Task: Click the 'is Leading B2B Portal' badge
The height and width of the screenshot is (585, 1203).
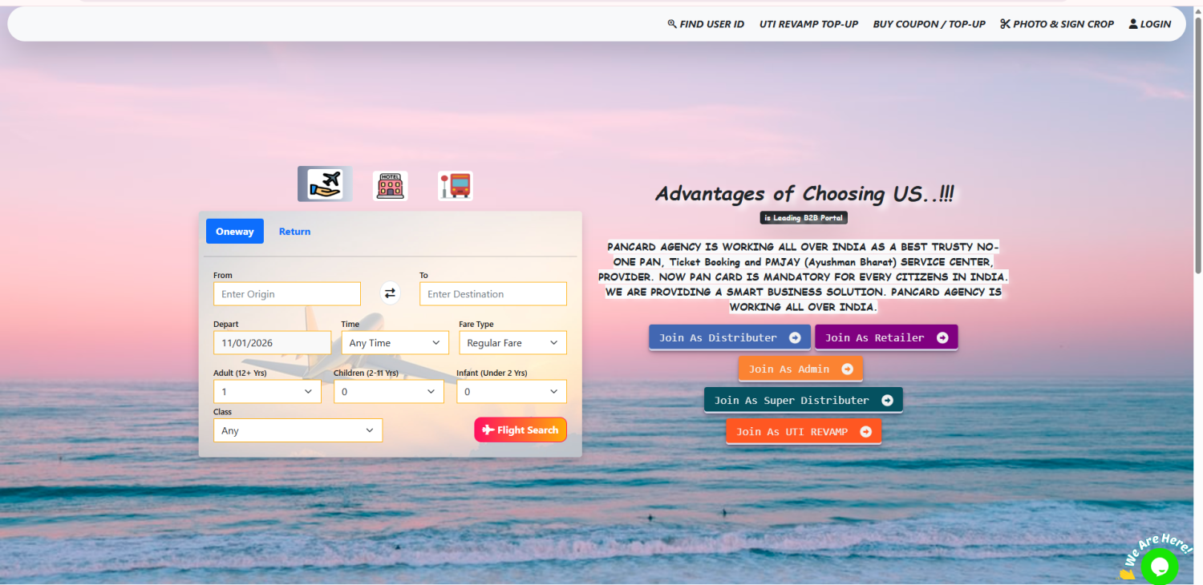Action: click(804, 218)
